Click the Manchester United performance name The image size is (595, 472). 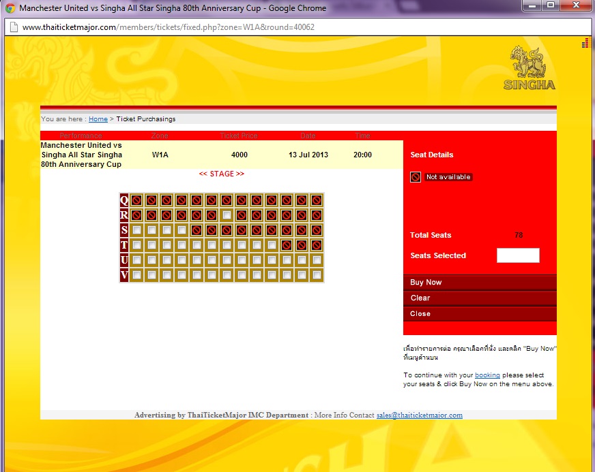(x=81, y=155)
